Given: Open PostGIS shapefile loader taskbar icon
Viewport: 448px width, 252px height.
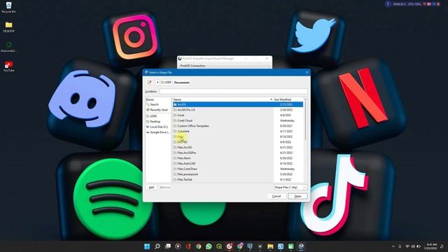Looking at the screenshot, I should click(301, 246).
